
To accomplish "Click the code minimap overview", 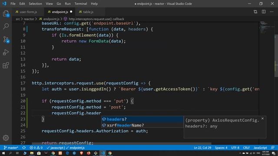I will click(267, 28).
